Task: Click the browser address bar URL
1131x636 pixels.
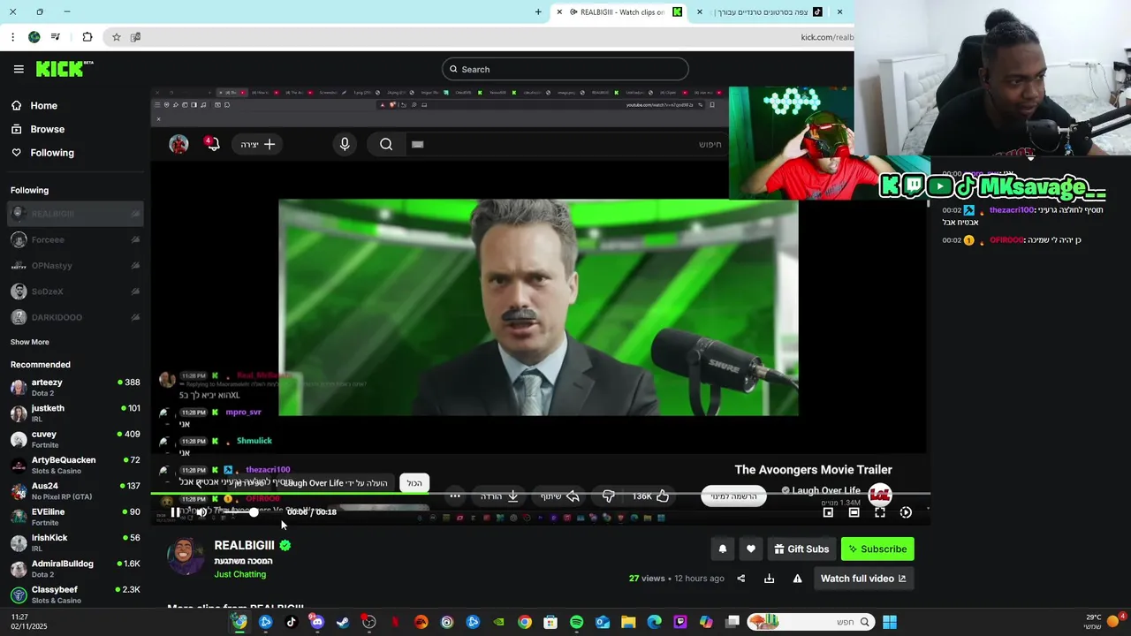Action: point(826,37)
